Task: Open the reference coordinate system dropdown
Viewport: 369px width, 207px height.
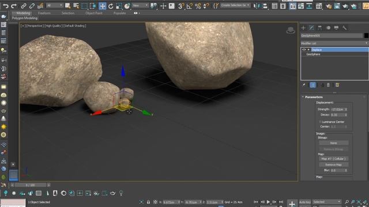Action: tap(140, 5)
